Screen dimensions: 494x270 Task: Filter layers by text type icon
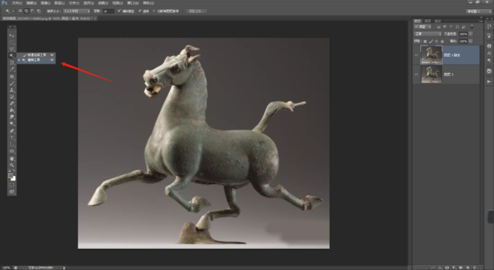click(x=451, y=27)
